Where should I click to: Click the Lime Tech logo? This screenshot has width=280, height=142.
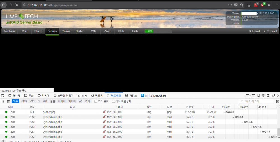pos(22,17)
